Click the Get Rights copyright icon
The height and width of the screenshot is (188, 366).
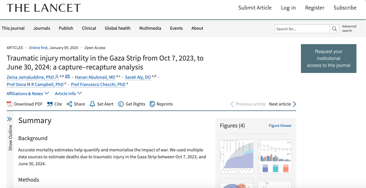pyautogui.click(x=121, y=104)
